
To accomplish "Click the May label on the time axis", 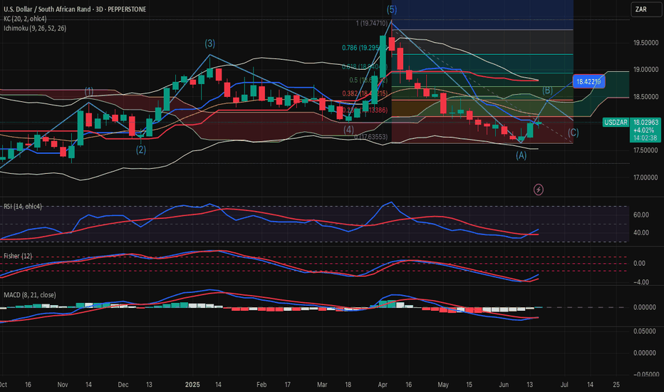I will click(x=443, y=385).
